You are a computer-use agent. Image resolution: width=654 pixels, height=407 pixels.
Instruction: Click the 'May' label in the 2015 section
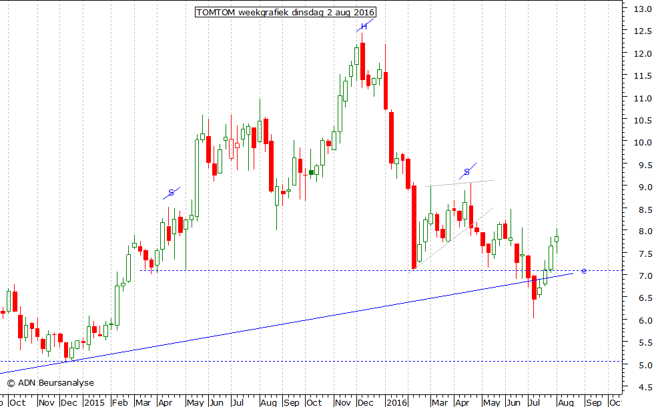pos(195,402)
